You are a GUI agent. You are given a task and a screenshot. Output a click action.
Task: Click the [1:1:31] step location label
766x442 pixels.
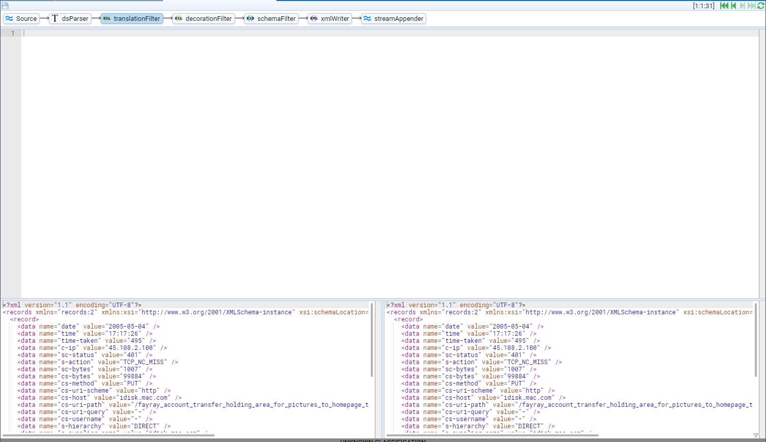click(703, 6)
